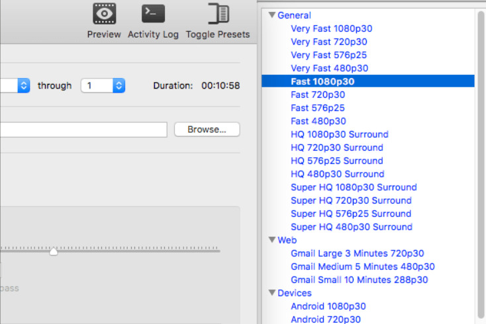Open the chapter start dropdown arrows
This screenshot has height=324, width=486.
[x=24, y=85]
